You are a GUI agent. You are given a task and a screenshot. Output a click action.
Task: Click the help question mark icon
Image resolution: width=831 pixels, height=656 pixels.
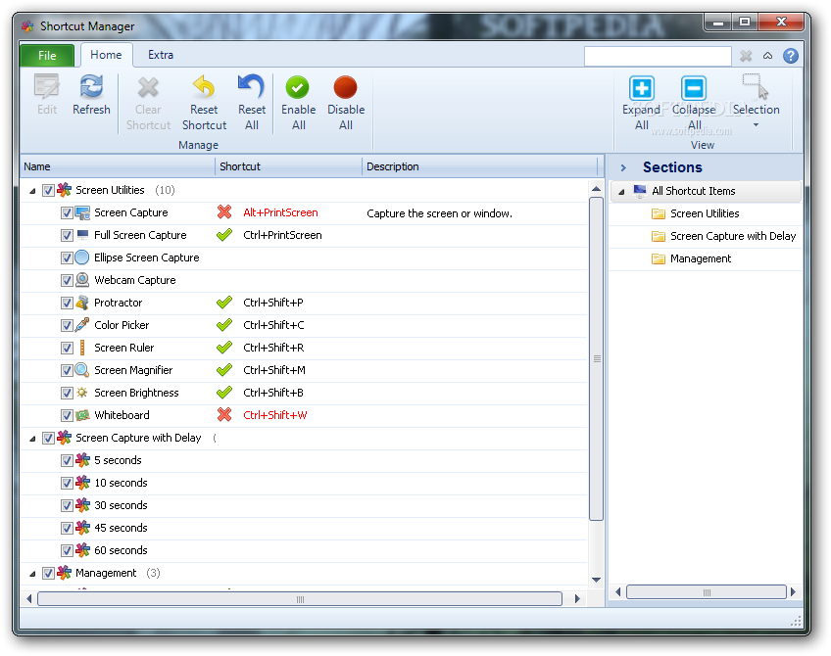tap(790, 56)
